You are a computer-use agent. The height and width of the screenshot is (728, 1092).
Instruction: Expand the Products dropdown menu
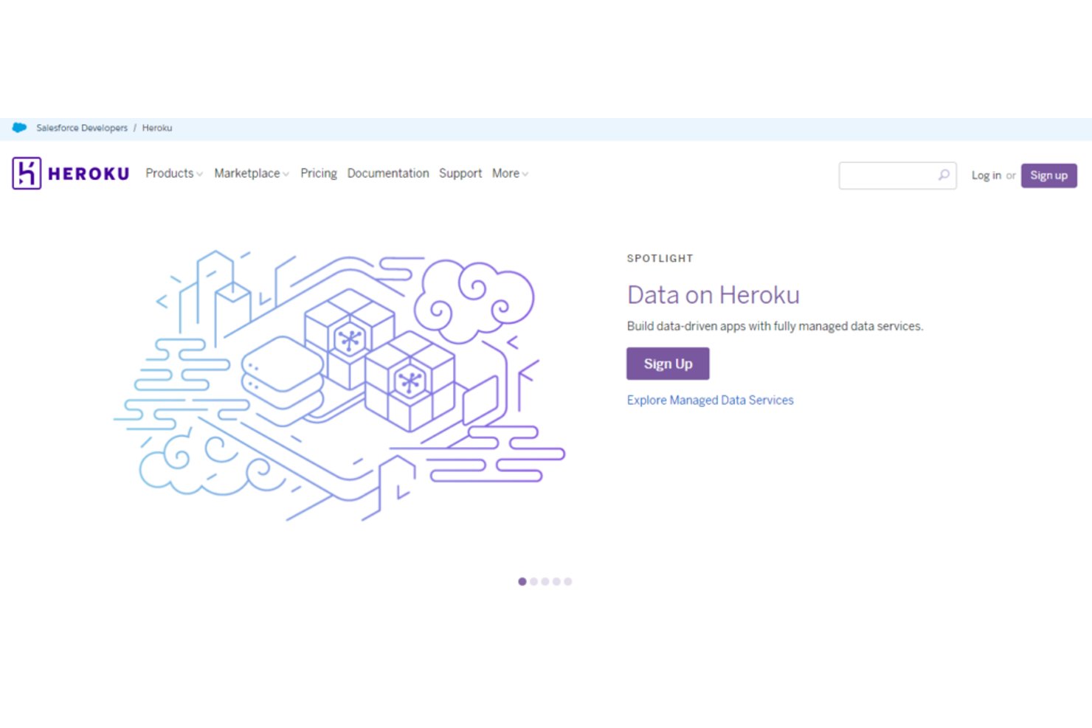pos(174,173)
